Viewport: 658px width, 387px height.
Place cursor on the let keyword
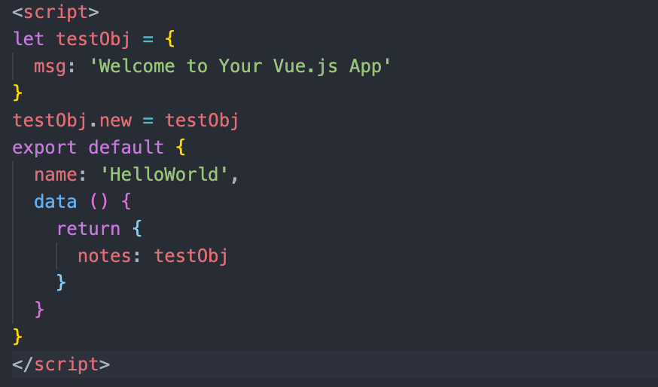click(29, 39)
